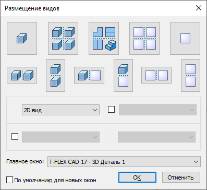
Task: Close the 'Размещение видов' dialog
Action: click(199, 8)
